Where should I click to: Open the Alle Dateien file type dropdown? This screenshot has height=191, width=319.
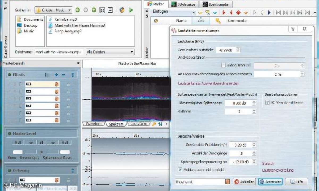tap(110, 52)
